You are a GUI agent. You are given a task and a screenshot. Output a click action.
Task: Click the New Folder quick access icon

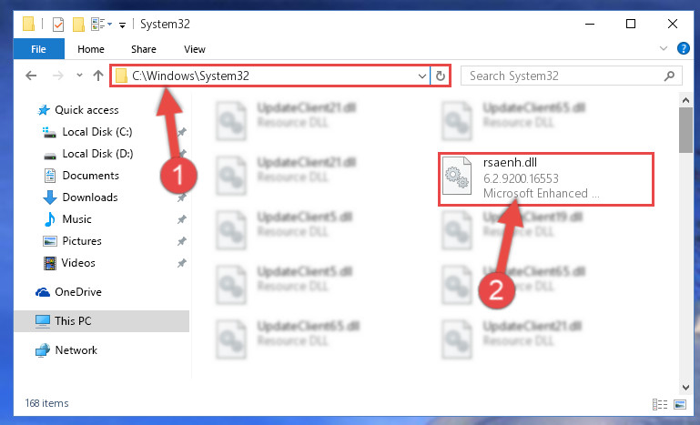pos(78,24)
